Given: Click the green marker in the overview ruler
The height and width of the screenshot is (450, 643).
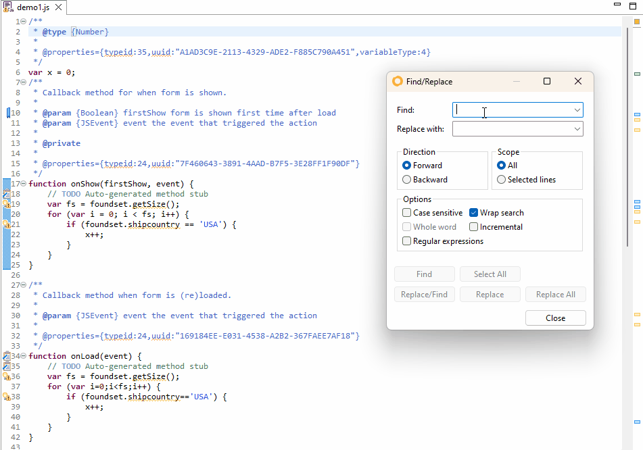Looking at the screenshot, I should pyautogui.click(x=637, y=74).
